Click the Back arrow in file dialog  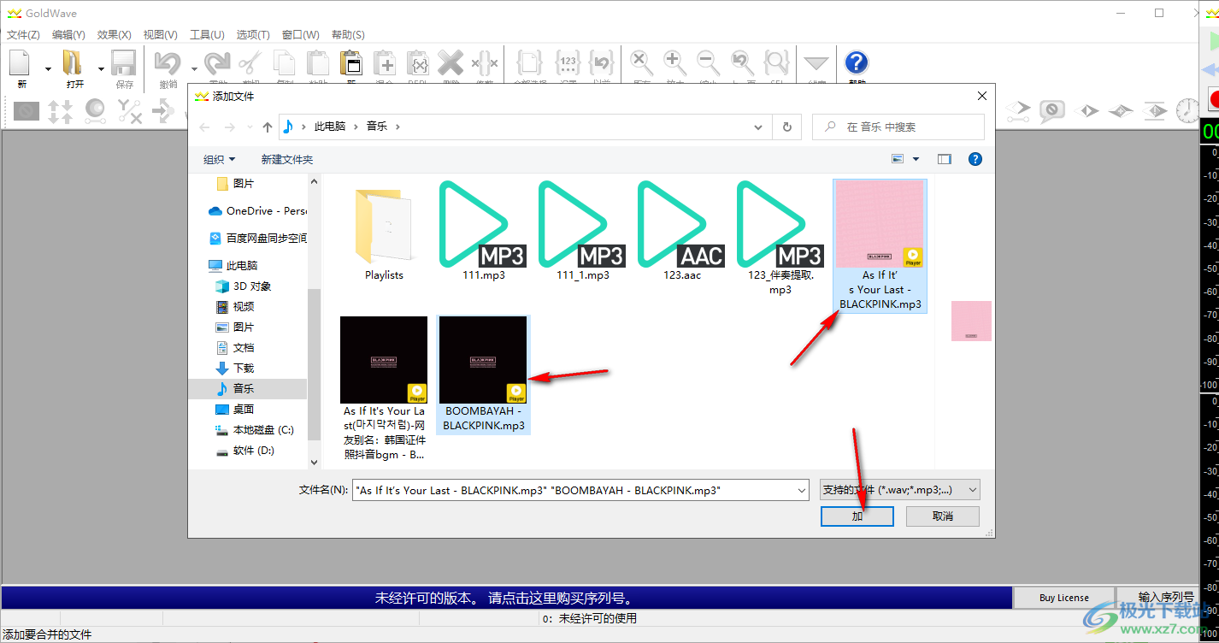[204, 127]
